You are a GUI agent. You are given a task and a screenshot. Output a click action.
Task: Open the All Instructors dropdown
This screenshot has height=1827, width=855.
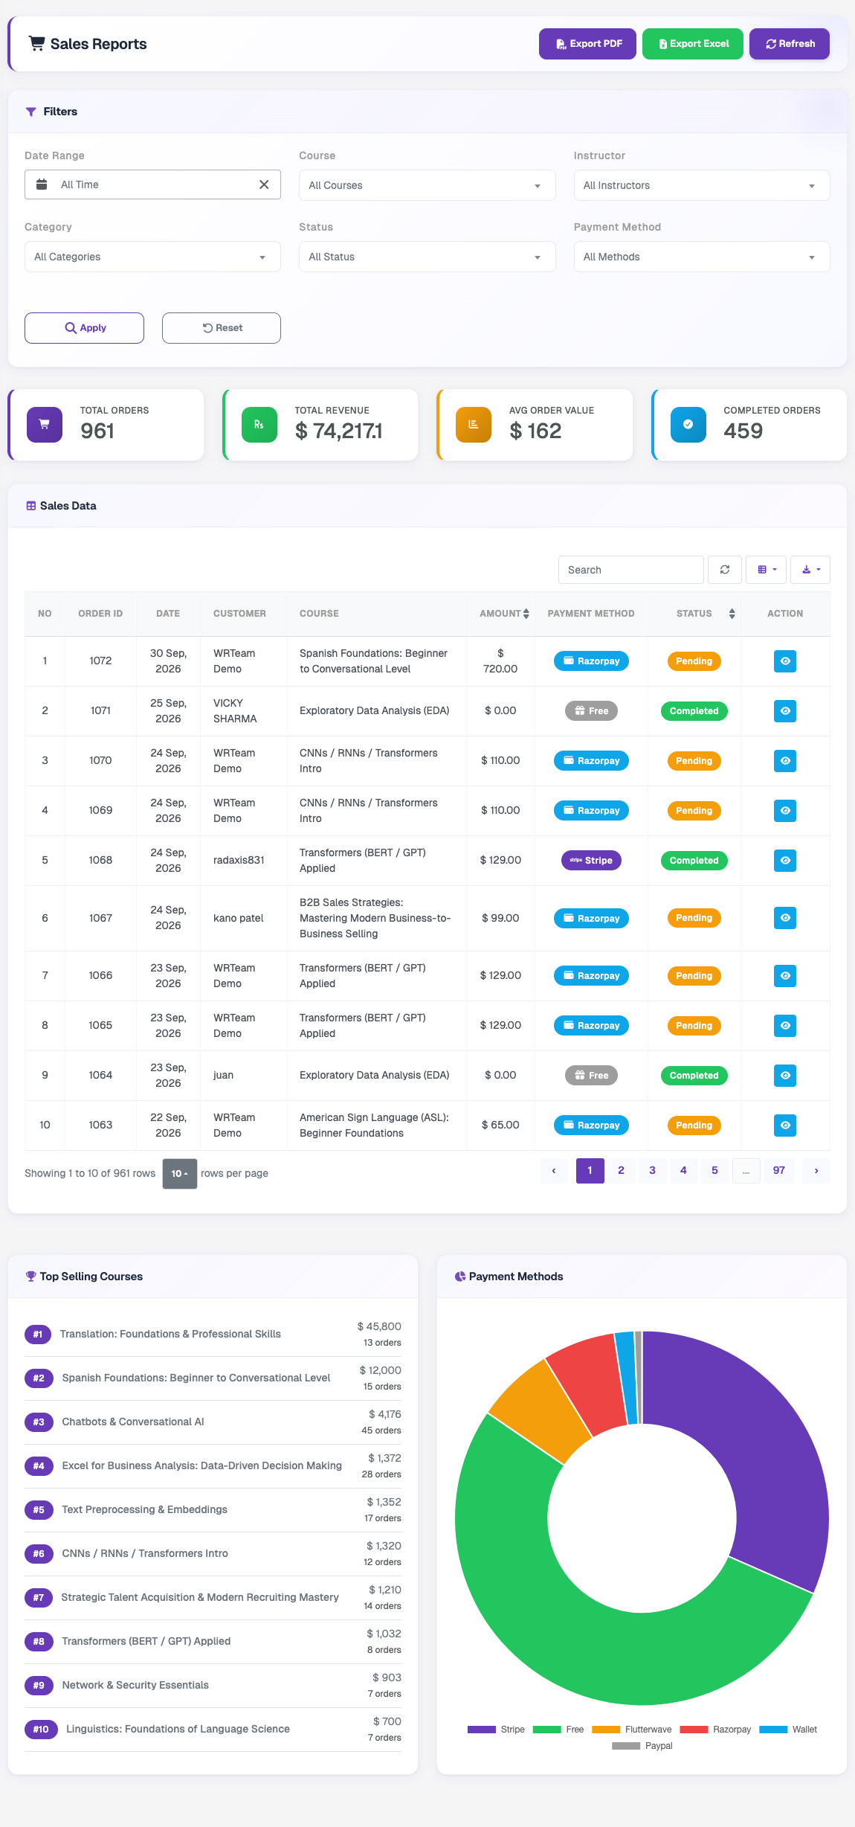click(702, 185)
